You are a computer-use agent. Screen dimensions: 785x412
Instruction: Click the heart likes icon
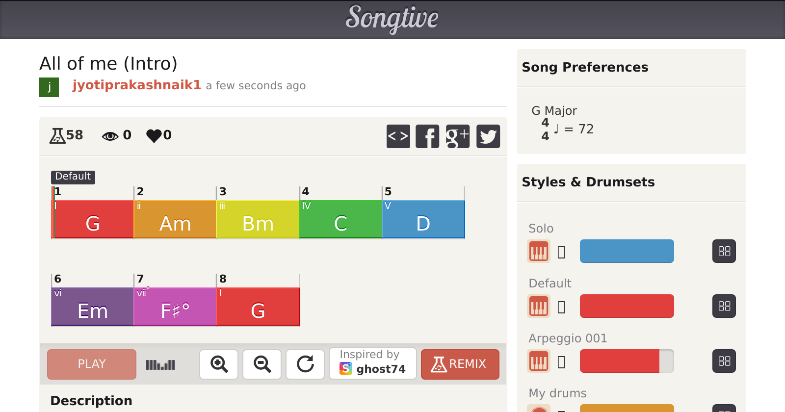pyautogui.click(x=154, y=135)
